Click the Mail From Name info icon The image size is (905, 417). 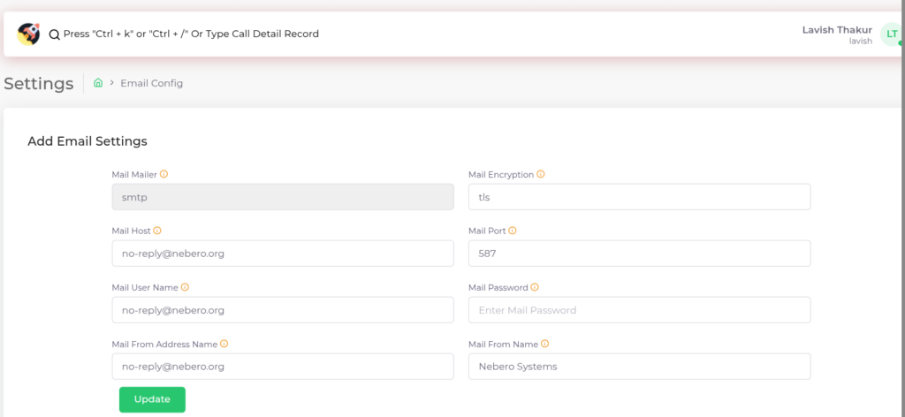tap(544, 344)
